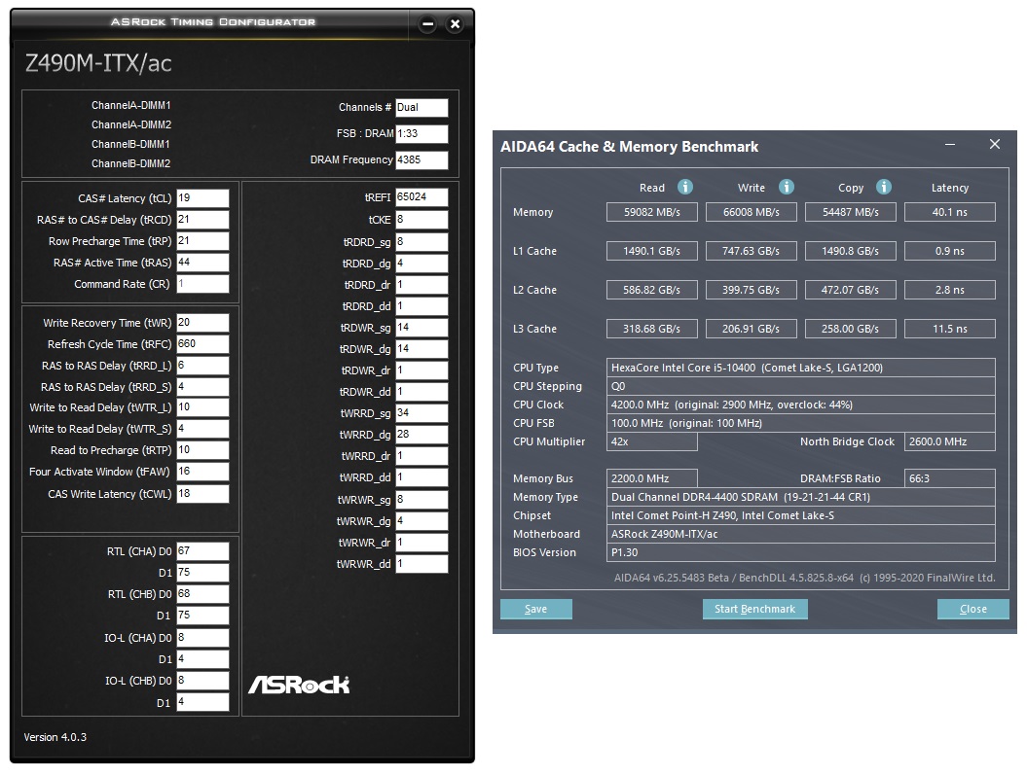Click the tREFI field
The width and height of the screenshot is (1027, 775).
[422, 197]
